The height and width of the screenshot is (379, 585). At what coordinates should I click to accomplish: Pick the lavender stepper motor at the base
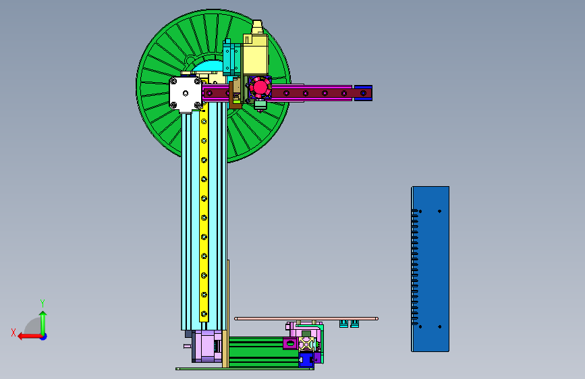click(x=208, y=346)
